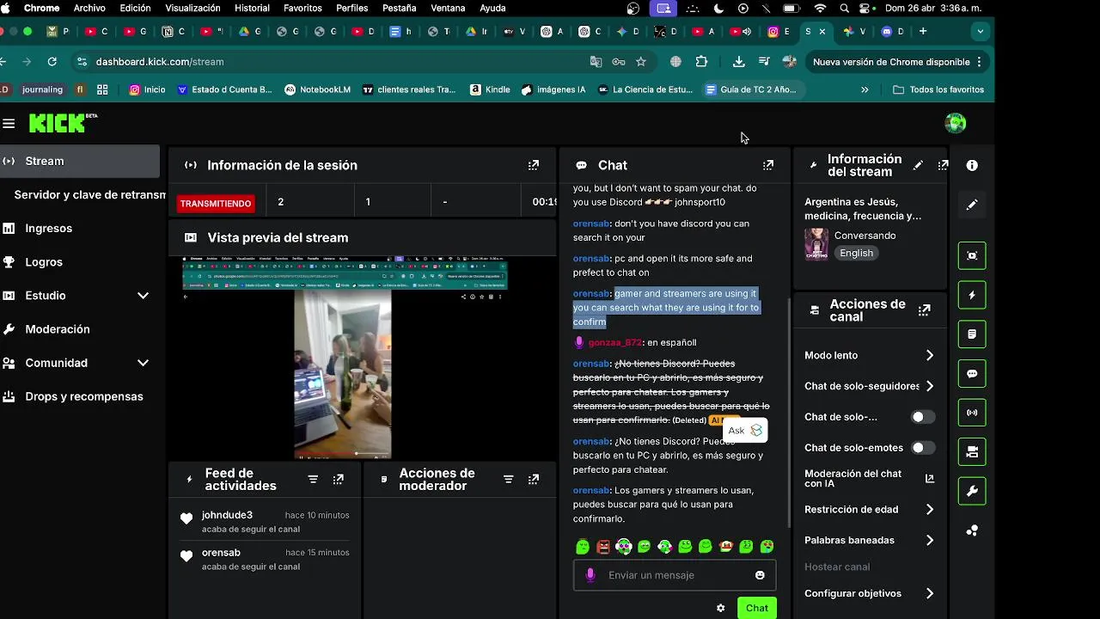Toggle the wrench stream info widget icon
1100x619 pixels.
pos(972,491)
